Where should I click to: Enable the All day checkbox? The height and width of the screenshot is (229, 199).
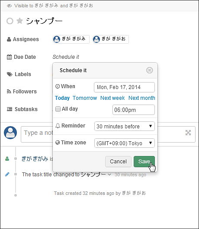(58, 109)
